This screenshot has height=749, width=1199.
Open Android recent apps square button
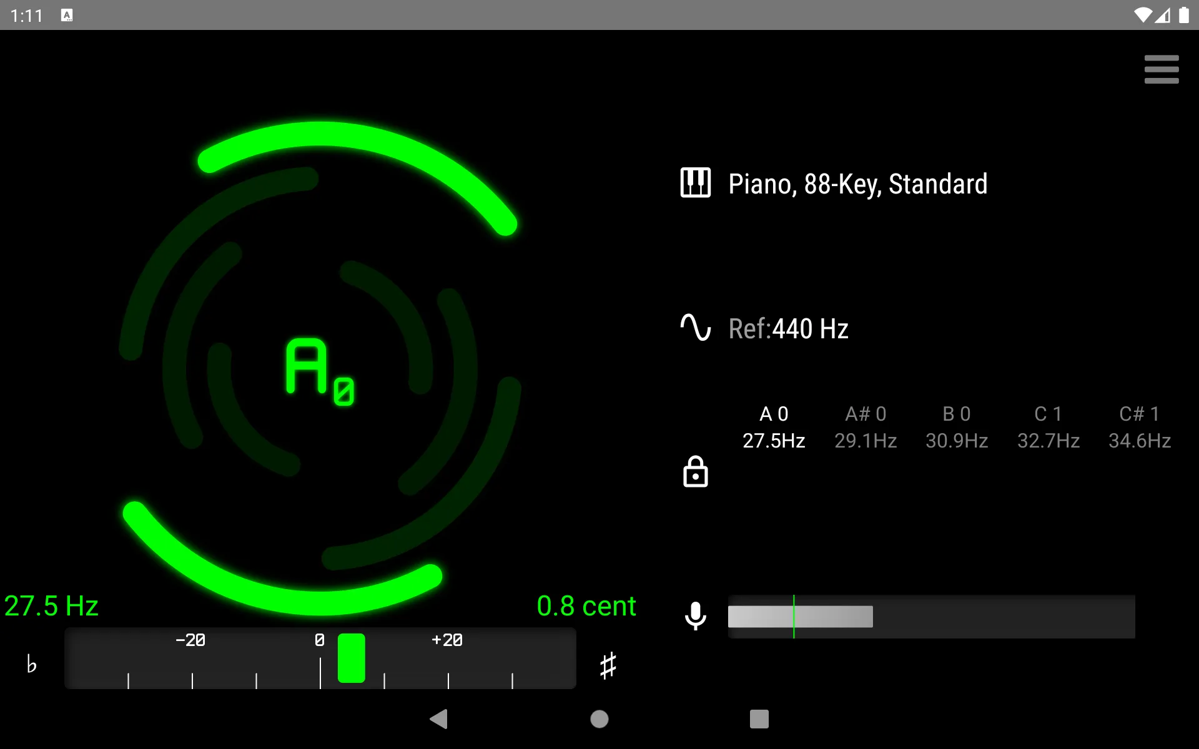pyautogui.click(x=759, y=719)
